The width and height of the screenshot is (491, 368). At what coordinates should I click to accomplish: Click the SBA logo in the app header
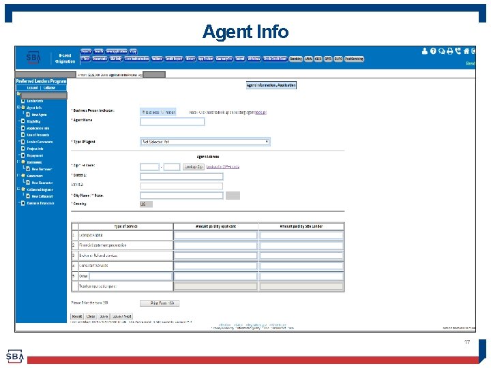click(x=33, y=57)
